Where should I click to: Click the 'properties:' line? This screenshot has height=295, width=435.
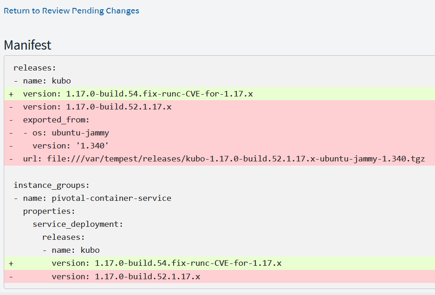[x=49, y=211]
